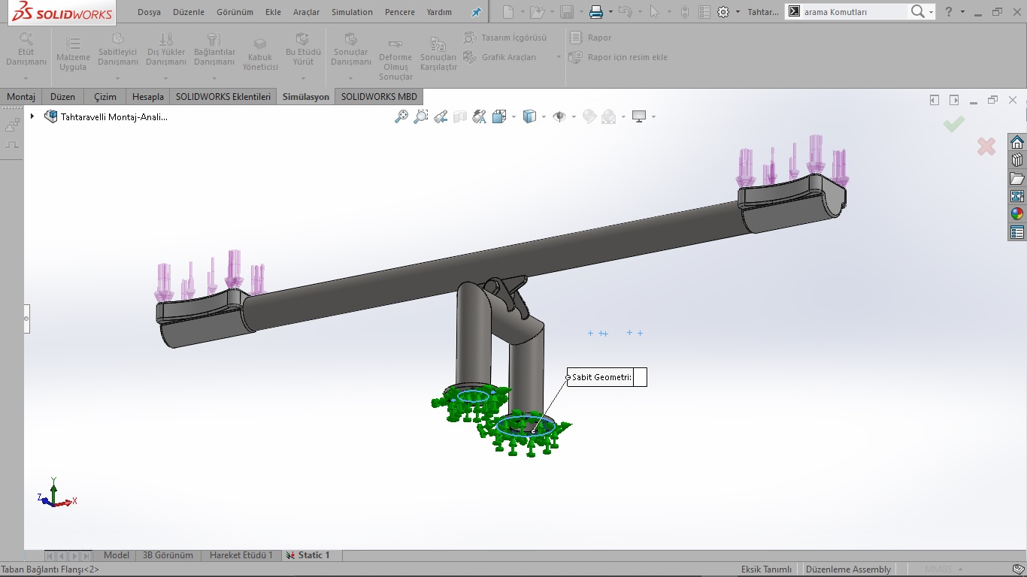
Task: Click the Select cursor icon
Action: [x=654, y=12]
